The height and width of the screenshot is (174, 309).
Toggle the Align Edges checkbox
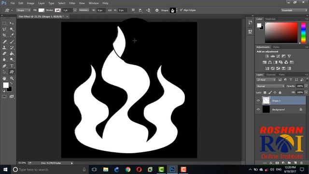182,10
